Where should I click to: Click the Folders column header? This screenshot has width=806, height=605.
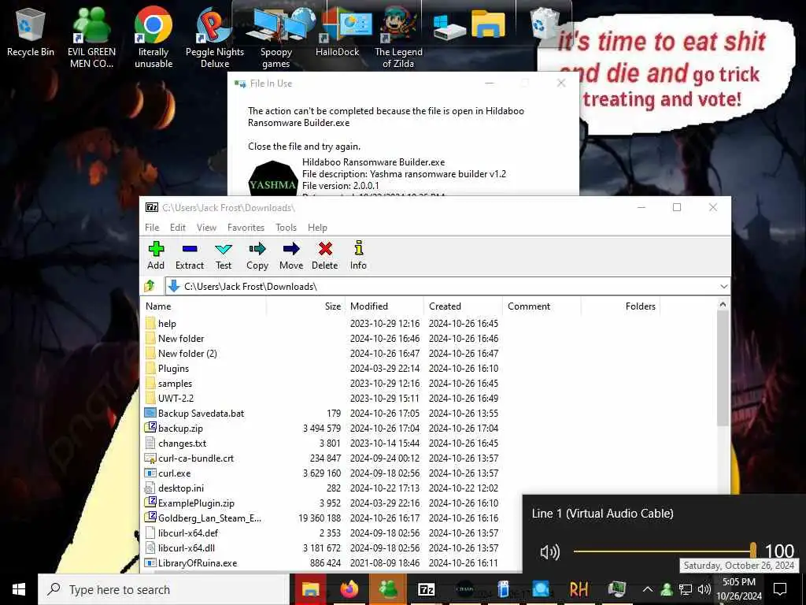[x=621, y=306]
